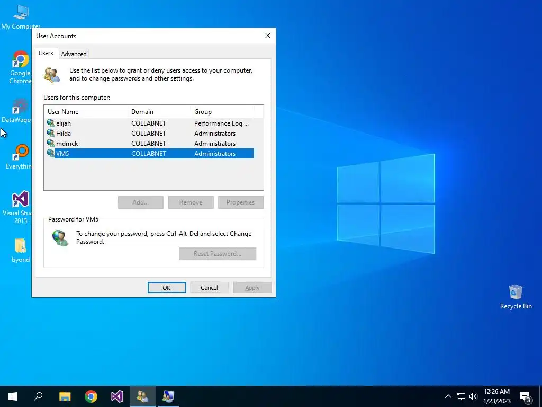Open the volume speaker tray icon

click(473, 396)
